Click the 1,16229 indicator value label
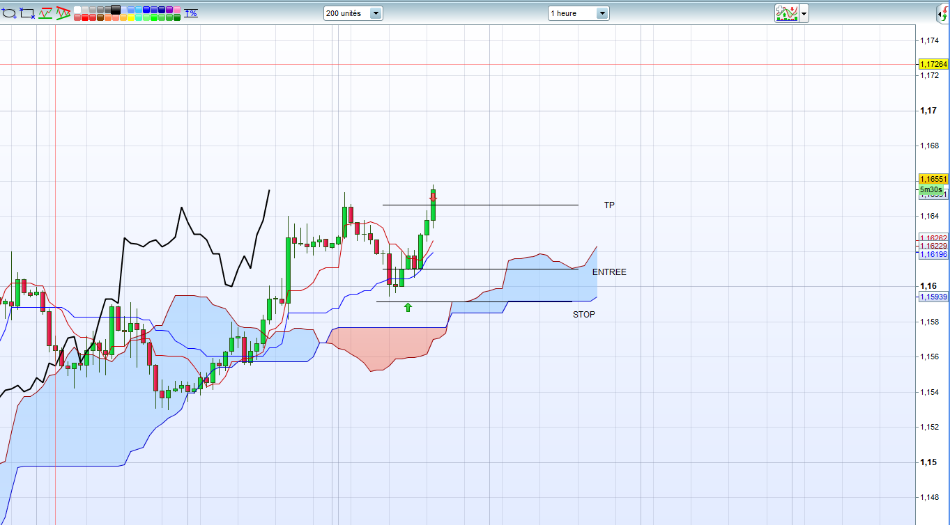 (x=934, y=246)
